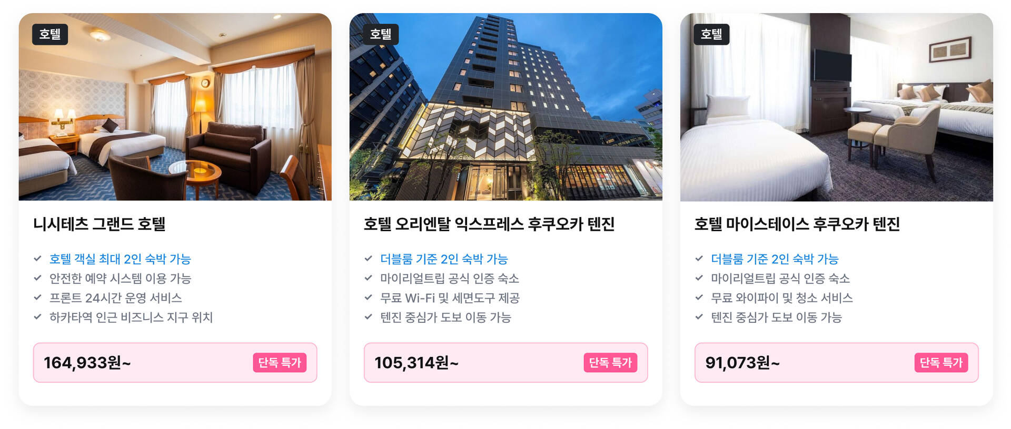Open the 호텔 오리엔탈 익스프레스 building photo
This screenshot has height=429, width=1011.
pos(506,107)
